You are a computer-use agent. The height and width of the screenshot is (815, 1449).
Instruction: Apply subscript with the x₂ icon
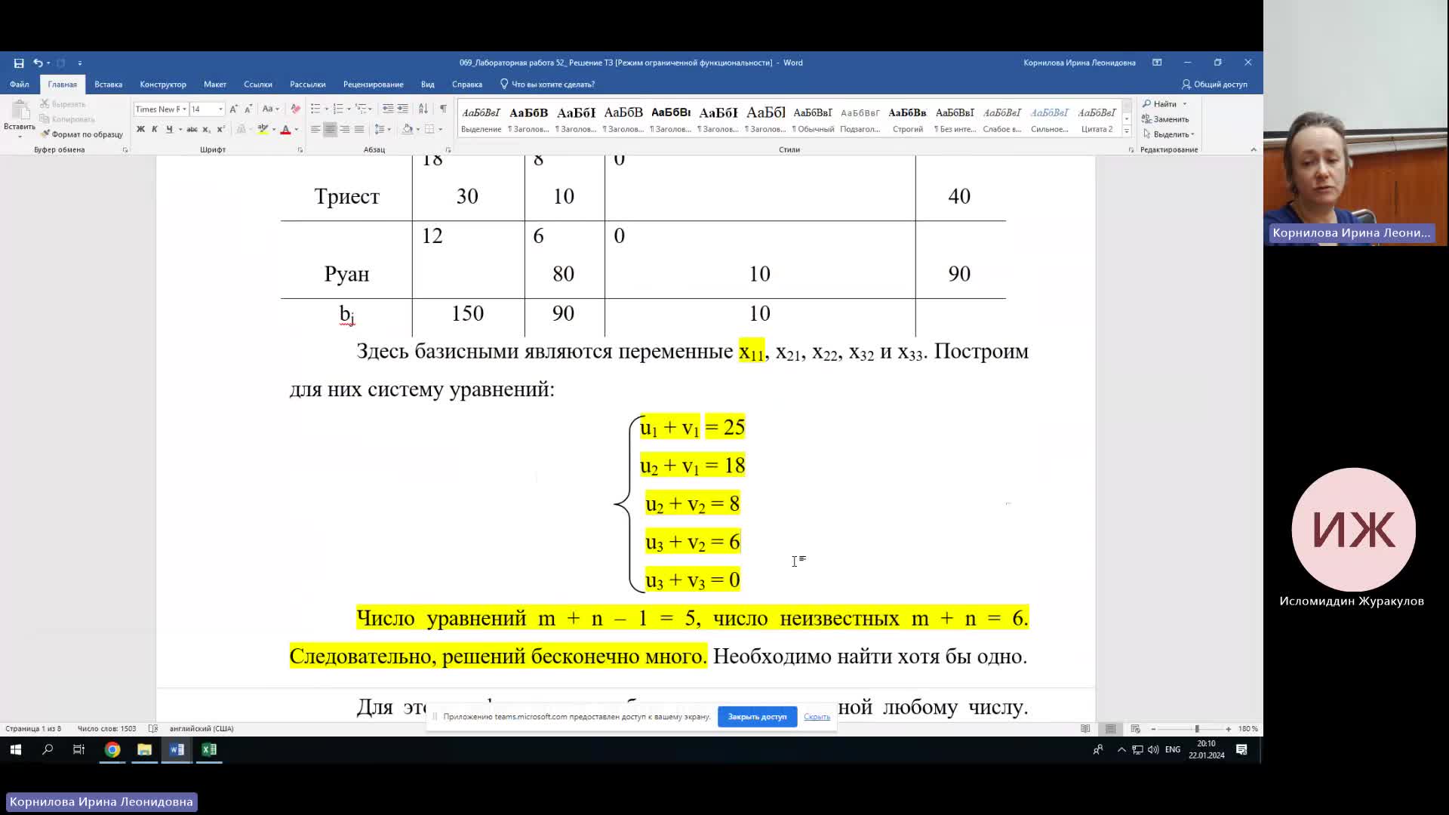[206, 129]
